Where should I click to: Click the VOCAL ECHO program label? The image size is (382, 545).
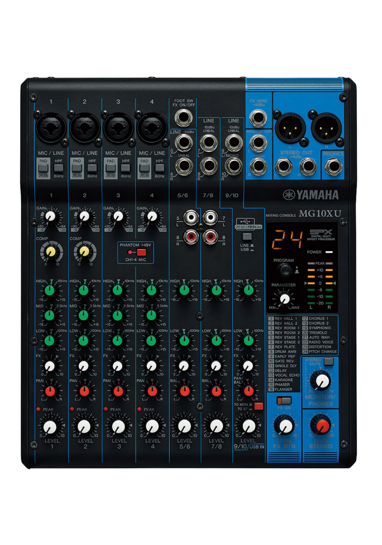pos(287,375)
